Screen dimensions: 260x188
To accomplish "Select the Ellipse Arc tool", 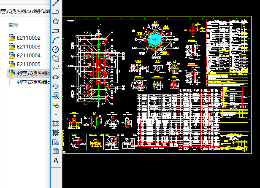I will tap(56, 87).
